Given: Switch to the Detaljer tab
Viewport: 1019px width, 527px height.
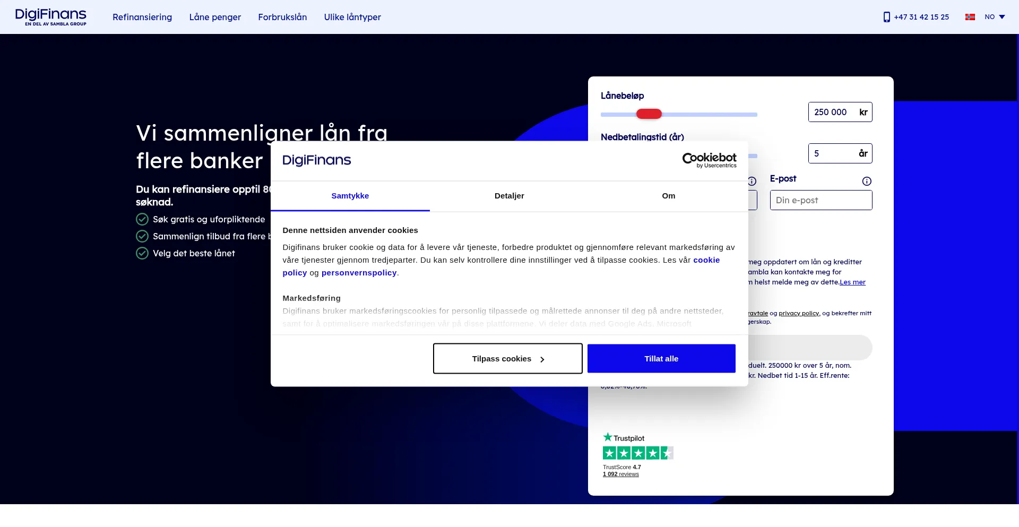Looking at the screenshot, I should point(509,196).
